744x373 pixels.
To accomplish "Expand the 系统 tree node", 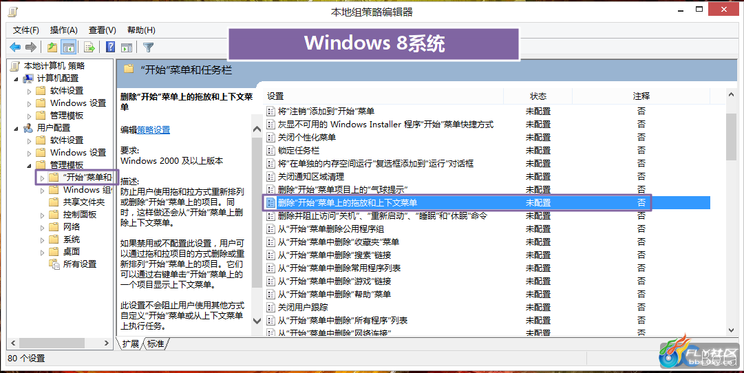I will (42, 239).
